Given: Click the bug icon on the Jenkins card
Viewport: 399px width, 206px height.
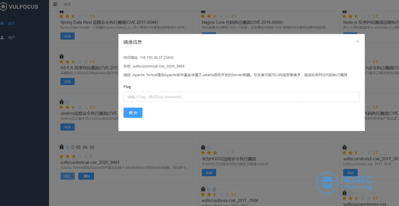Looking at the screenshot, I should coord(62,102).
